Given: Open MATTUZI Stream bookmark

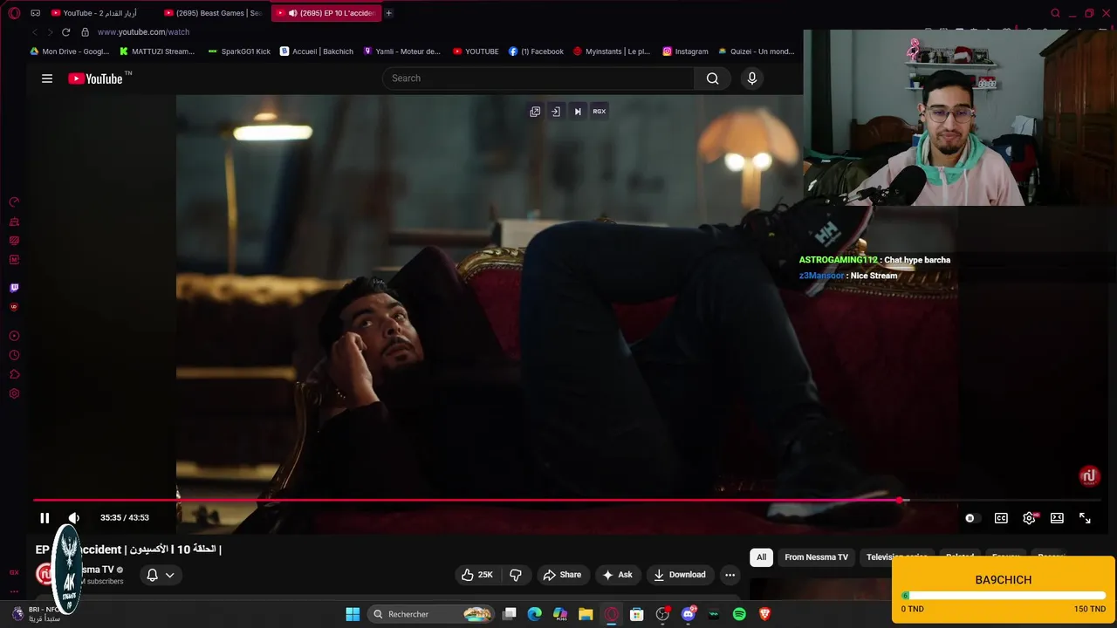Looking at the screenshot, I should coord(157,51).
